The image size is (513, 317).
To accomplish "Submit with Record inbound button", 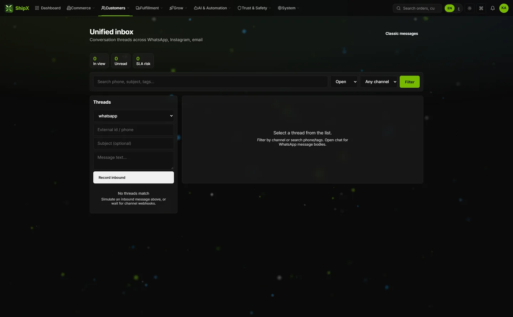I will 134,177.
